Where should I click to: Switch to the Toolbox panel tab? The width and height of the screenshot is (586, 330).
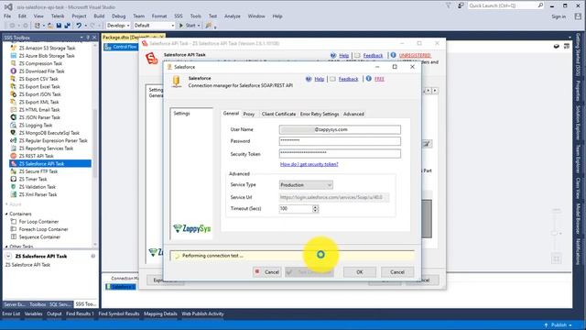tap(38, 304)
